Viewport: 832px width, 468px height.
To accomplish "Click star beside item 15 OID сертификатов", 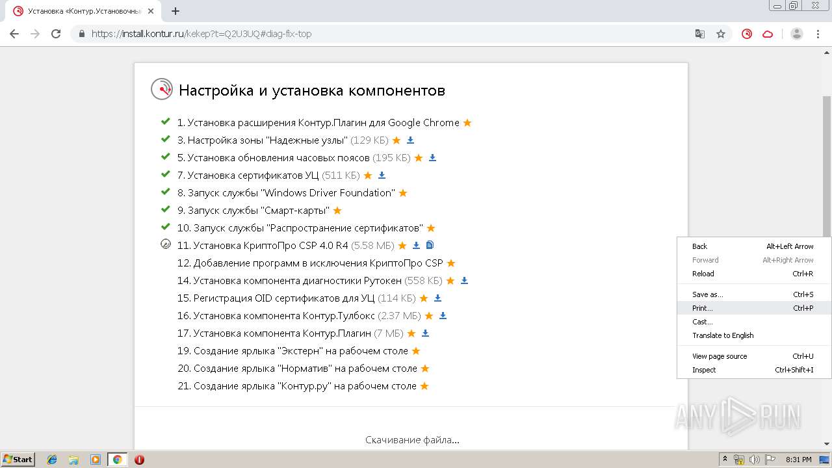I will pyautogui.click(x=424, y=298).
